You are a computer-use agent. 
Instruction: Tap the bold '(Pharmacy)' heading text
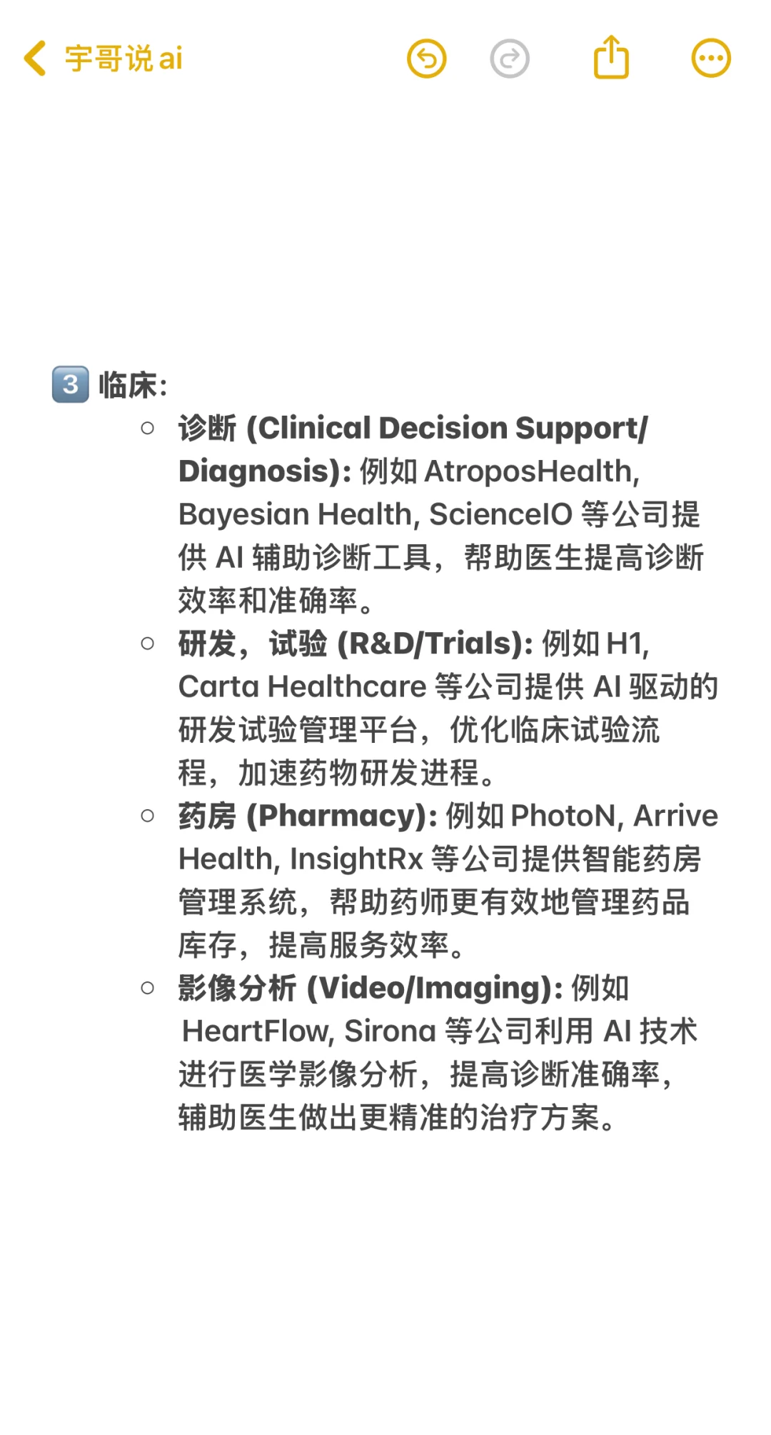[x=341, y=816]
